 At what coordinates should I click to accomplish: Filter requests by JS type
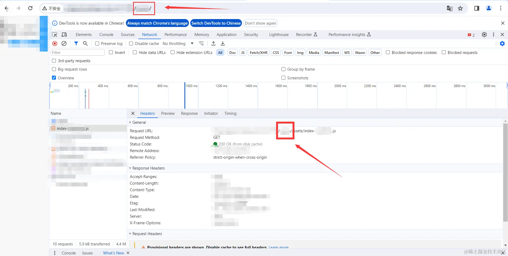[243, 53]
